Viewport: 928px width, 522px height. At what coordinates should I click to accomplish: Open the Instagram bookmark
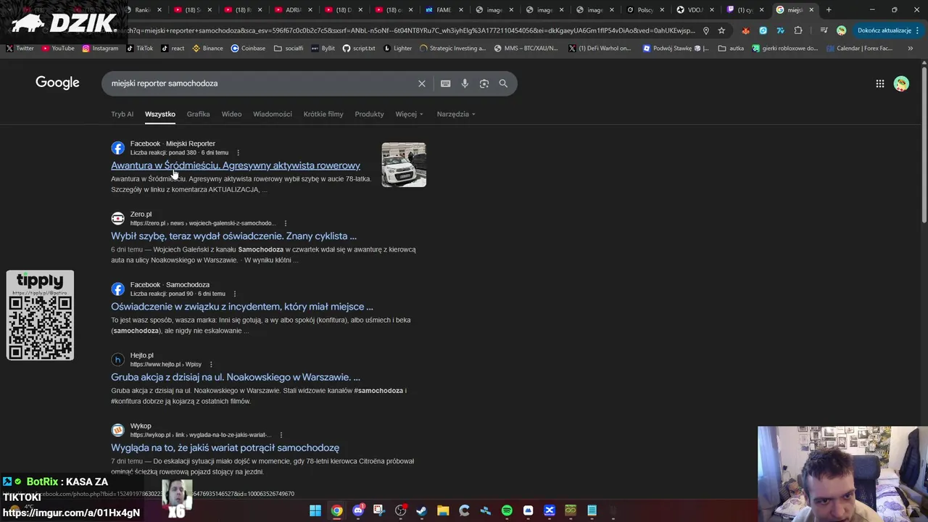coord(100,49)
